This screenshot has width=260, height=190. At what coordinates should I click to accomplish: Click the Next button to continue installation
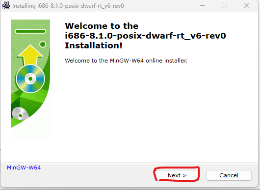[177, 175]
